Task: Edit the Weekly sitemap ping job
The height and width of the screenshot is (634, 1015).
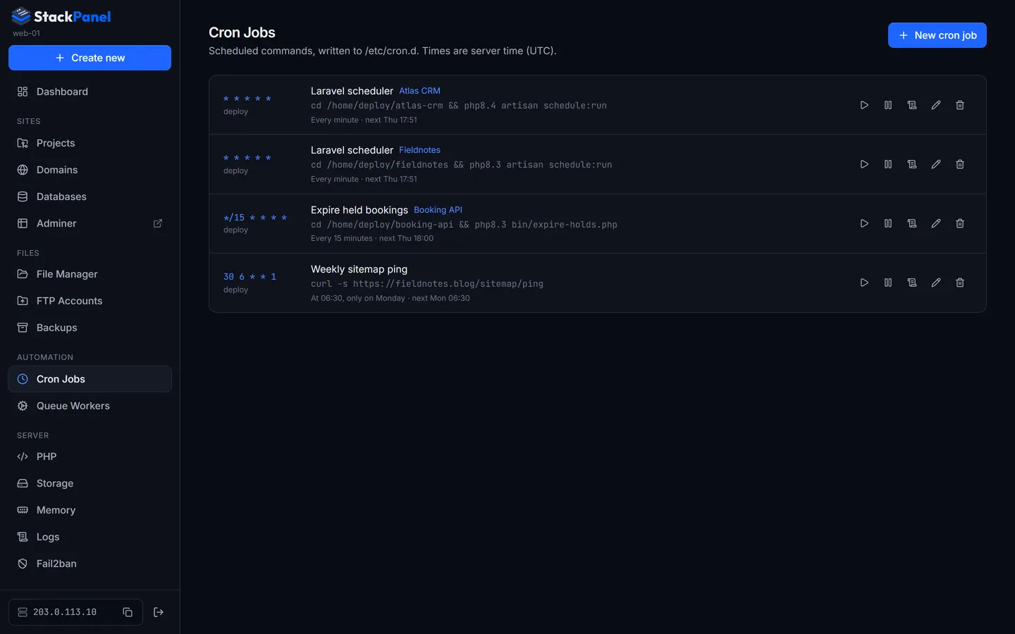Action: (x=936, y=282)
